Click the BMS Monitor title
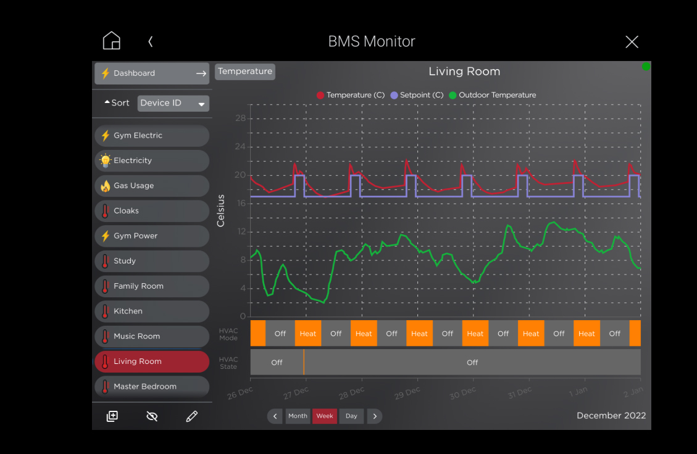The height and width of the screenshot is (454, 697). point(372,41)
